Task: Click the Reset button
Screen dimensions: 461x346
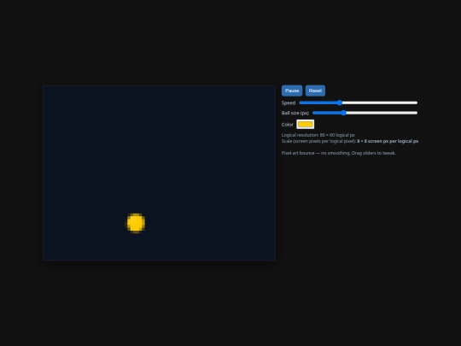Action: coord(315,91)
